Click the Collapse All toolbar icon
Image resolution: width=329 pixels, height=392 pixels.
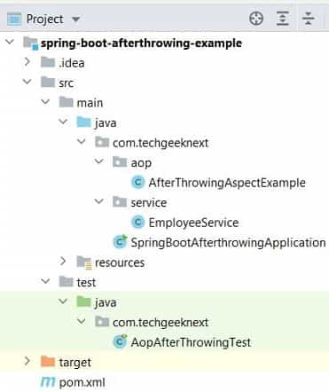(309, 19)
